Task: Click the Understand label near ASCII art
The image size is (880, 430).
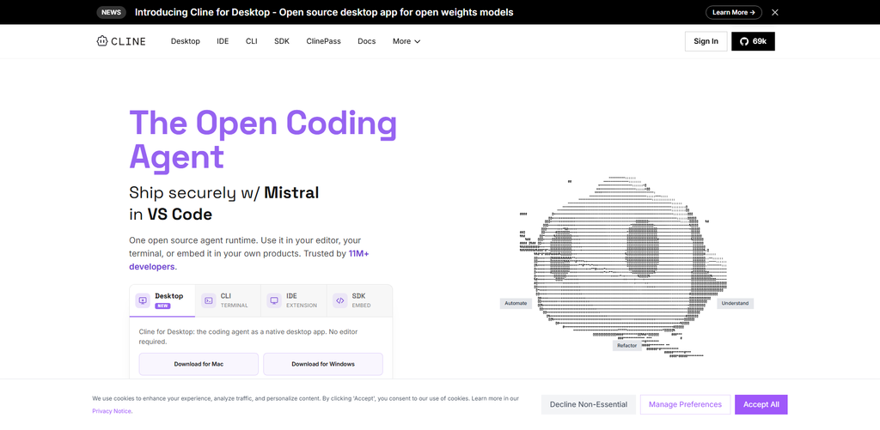Action: [735, 303]
